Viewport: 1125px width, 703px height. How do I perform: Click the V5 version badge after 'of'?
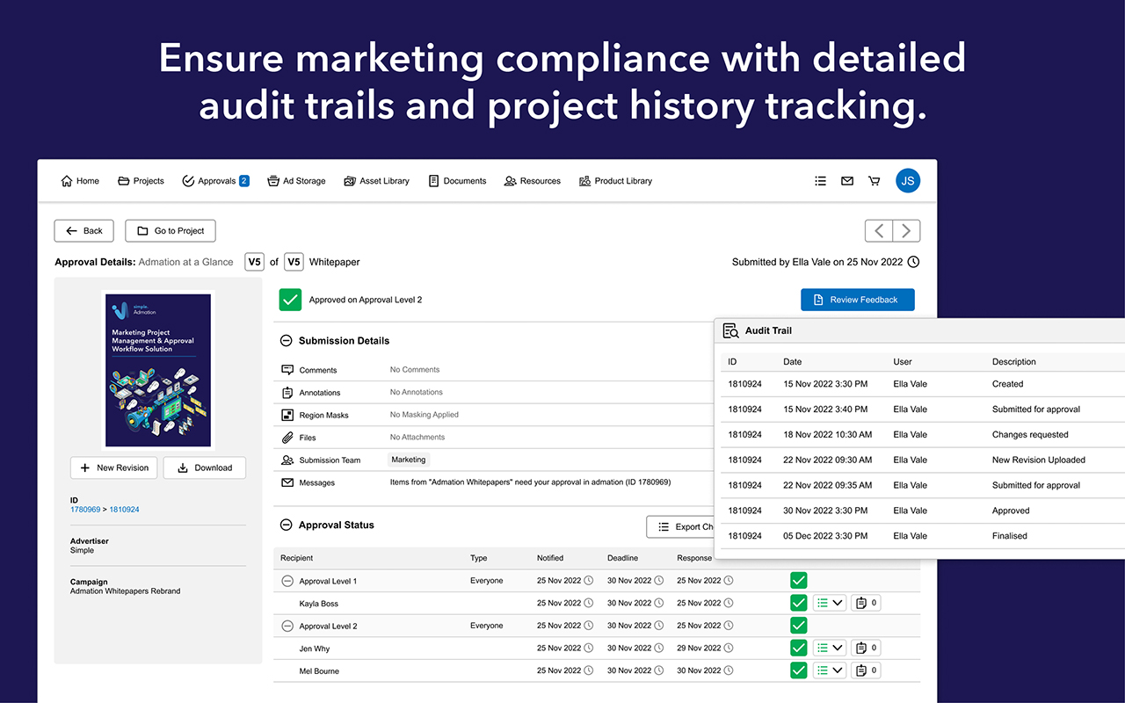[x=294, y=262]
